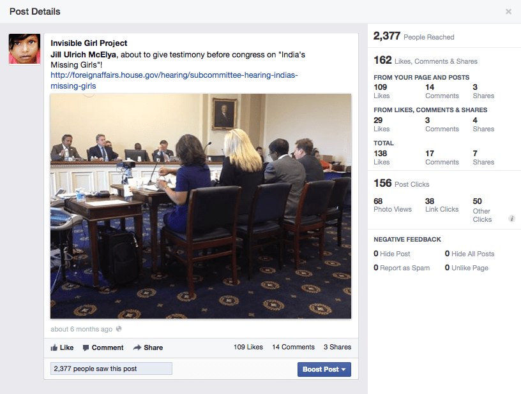
Task: Close the Post Details dialog
Action: pyautogui.click(x=508, y=11)
